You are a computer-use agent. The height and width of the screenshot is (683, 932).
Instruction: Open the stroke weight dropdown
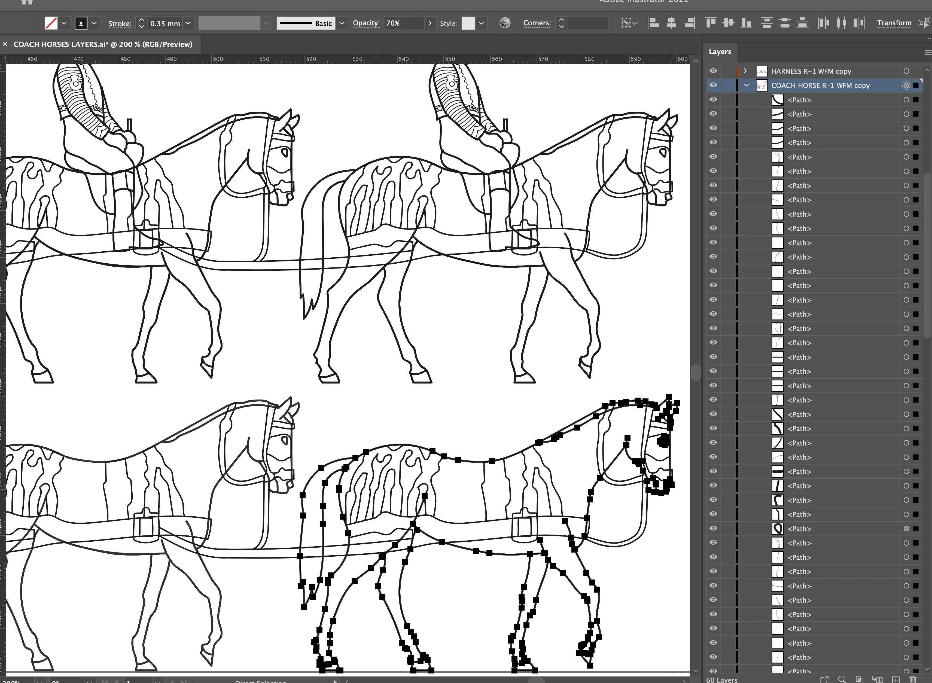(x=188, y=23)
